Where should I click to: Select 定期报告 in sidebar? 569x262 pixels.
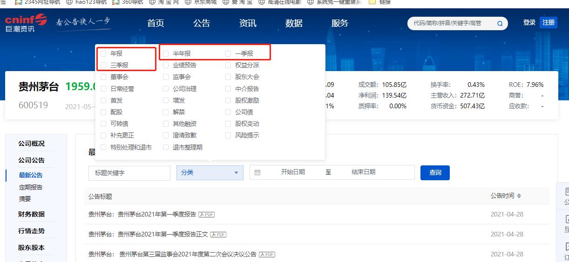31,187
